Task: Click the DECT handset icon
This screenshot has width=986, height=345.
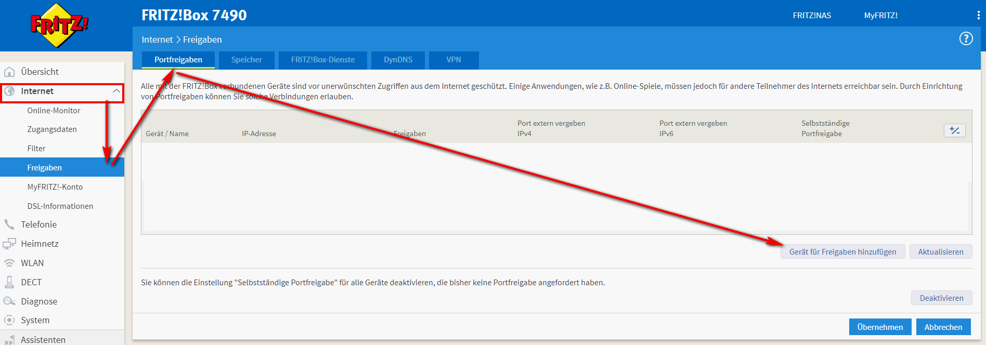Action: tap(9, 282)
